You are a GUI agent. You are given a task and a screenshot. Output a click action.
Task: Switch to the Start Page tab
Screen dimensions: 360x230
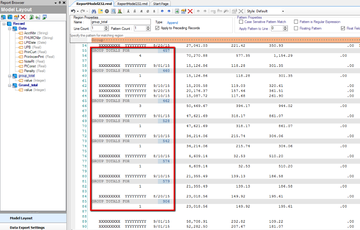(x=161, y=4)
